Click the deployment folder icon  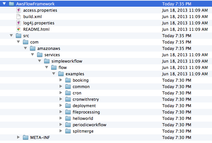tap(68, 105)
